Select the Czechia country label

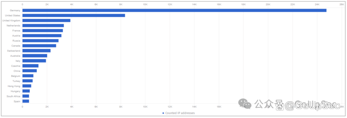point(16,66)
